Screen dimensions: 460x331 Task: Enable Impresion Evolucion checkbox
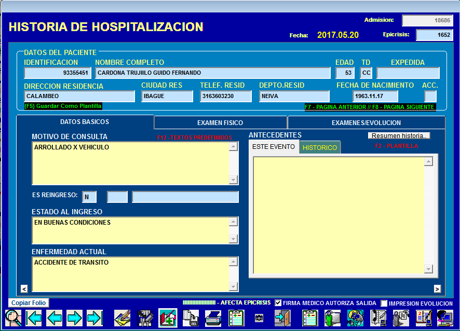pos(384,303)
